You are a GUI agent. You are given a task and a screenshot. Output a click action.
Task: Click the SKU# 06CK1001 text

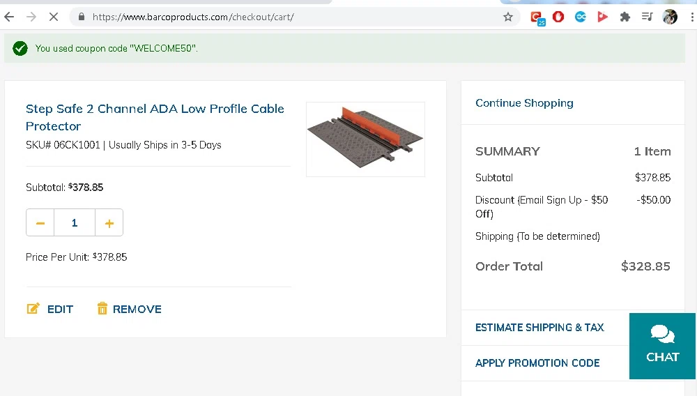(x=63, y=145)
